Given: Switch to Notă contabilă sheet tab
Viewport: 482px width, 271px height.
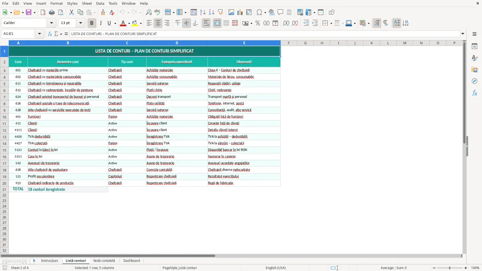Looking at the screenshot, I should point(104,261).
